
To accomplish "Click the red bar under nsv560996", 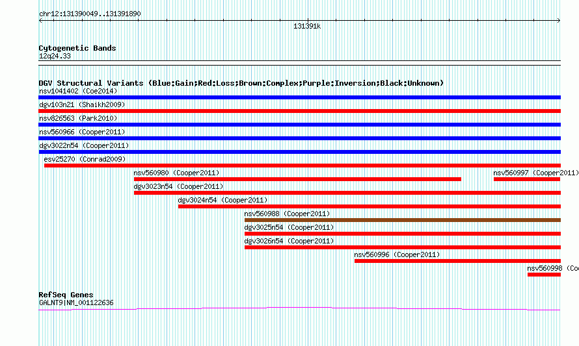I will pyautogui.click(x=457, y=261).
